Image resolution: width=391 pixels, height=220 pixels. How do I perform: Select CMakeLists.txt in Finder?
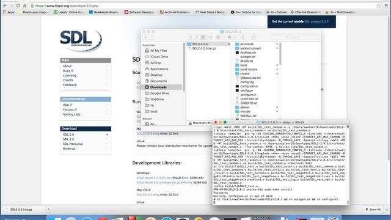(x=250, y=78)
